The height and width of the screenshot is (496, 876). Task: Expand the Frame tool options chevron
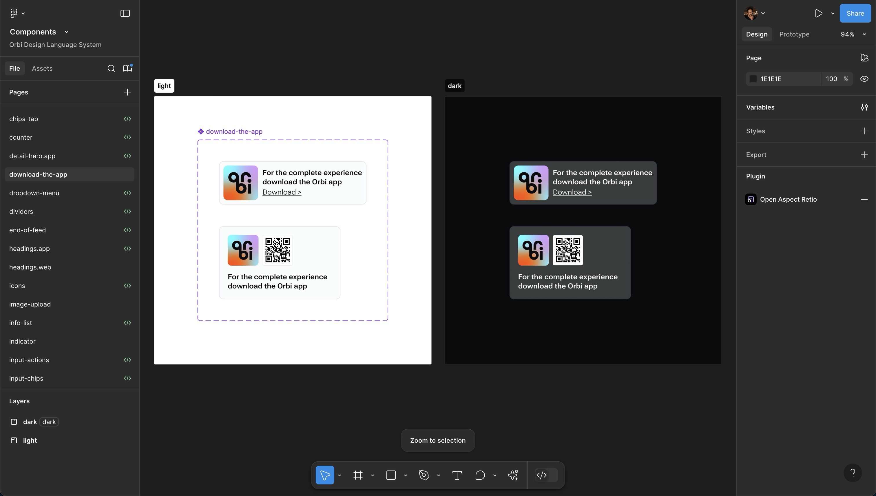click(373, 475)
